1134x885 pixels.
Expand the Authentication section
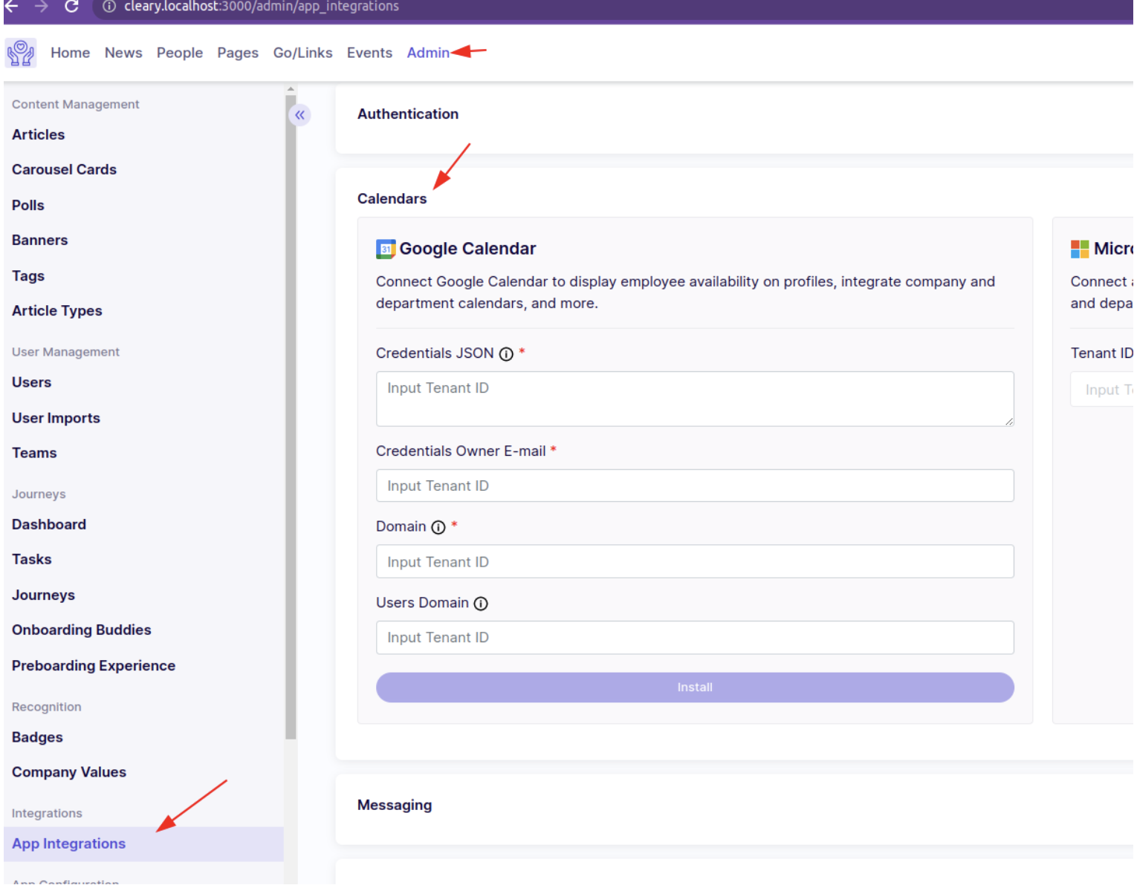408,114
